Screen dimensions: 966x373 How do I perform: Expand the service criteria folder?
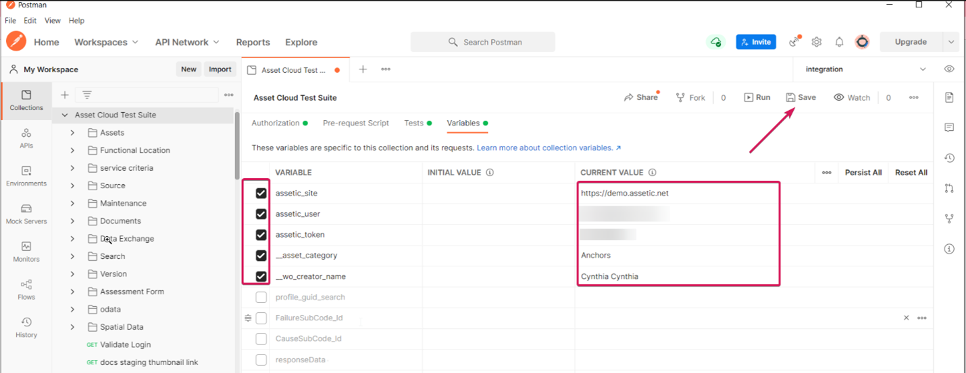pyautogui.click(x=72, y=168)
